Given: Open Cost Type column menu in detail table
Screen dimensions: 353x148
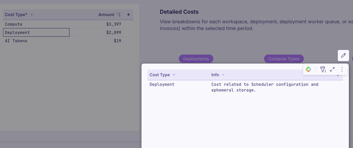Looking at the screenshot, I should point(174,75).
